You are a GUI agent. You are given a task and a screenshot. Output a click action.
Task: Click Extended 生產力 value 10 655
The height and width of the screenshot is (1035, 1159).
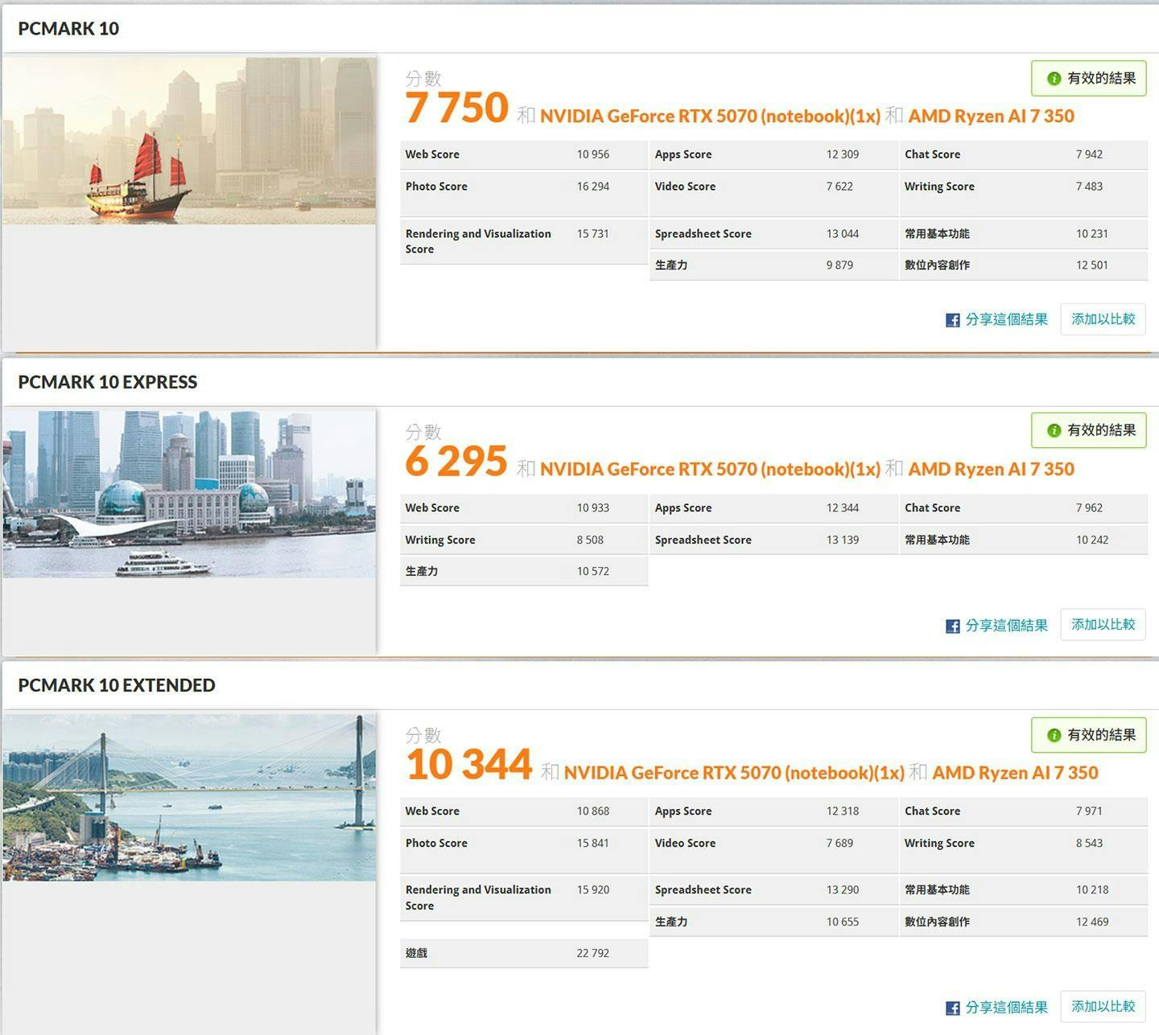click(843, 922)
